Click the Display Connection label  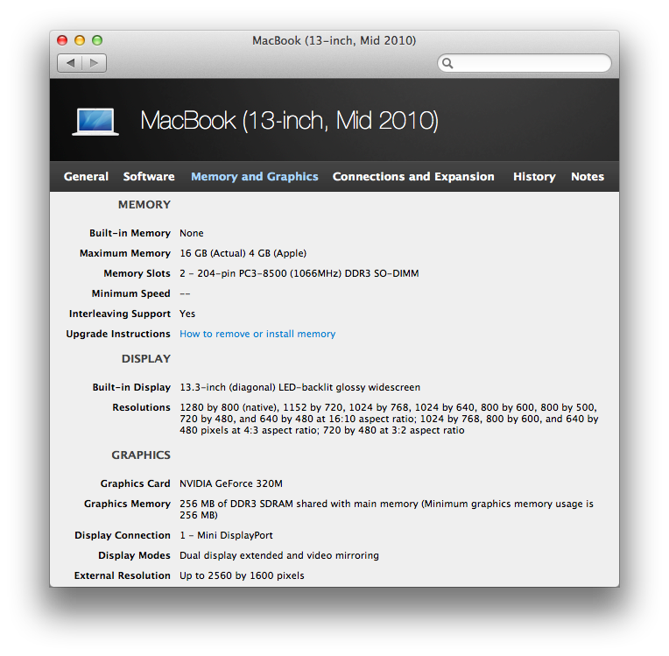coord(123,535)
